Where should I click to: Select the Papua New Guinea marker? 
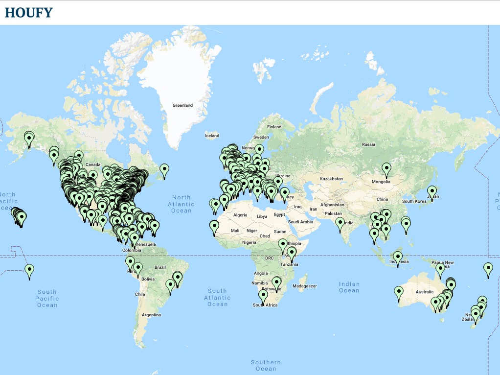440,269
